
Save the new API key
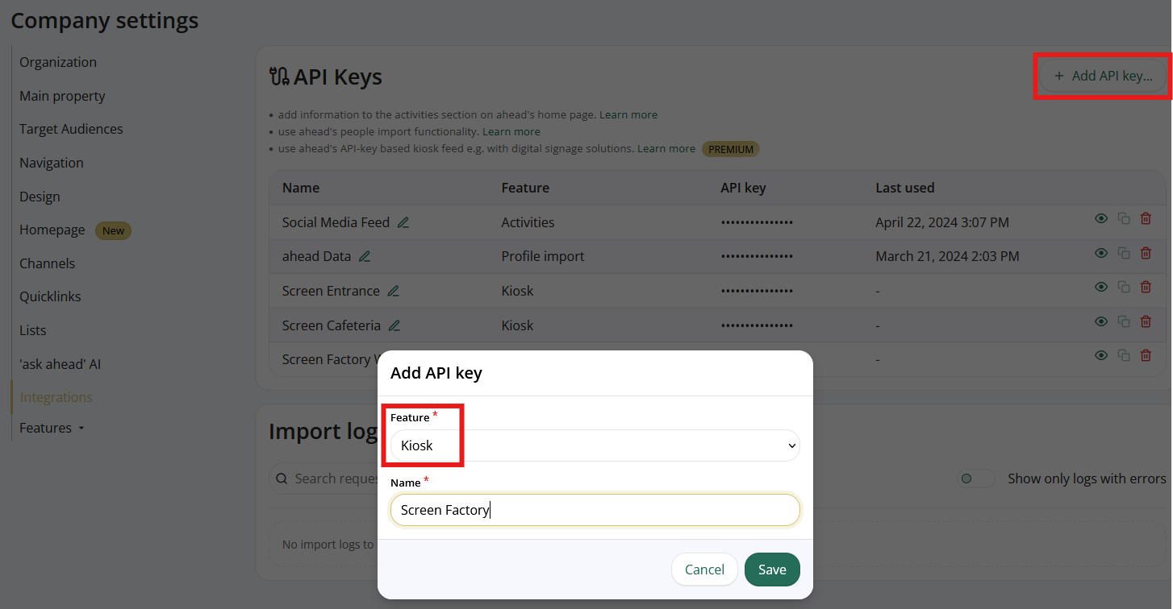771,570
